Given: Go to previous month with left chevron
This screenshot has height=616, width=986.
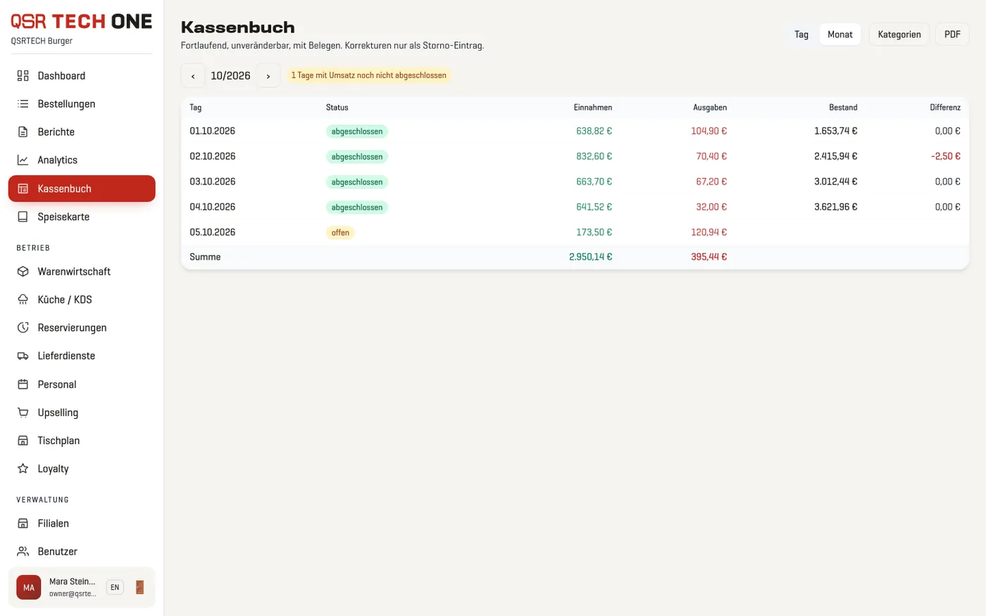Looking at the screenshot, I should tap(193, 76).
